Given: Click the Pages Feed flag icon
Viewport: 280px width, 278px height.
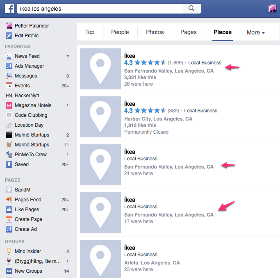Looking at the screenshot, I should point(9,199).
